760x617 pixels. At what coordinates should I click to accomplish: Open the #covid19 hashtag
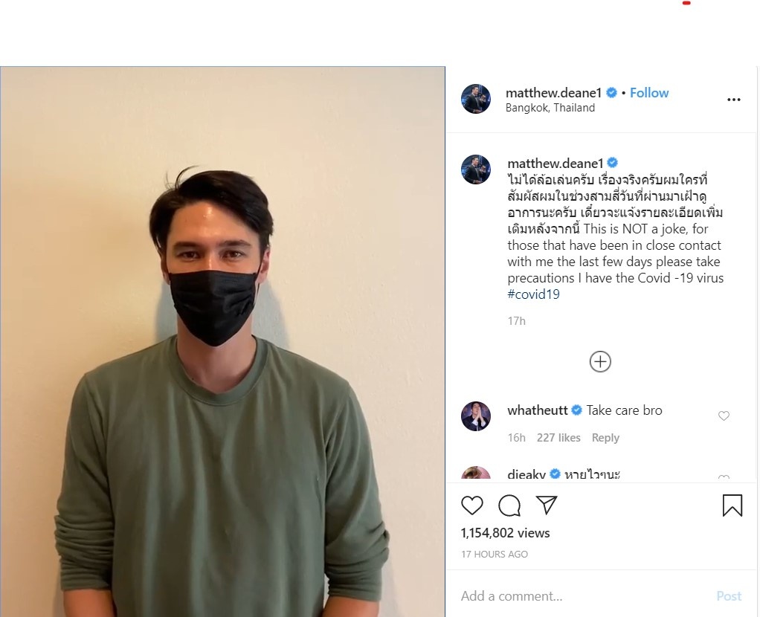[x=533, y=294]
